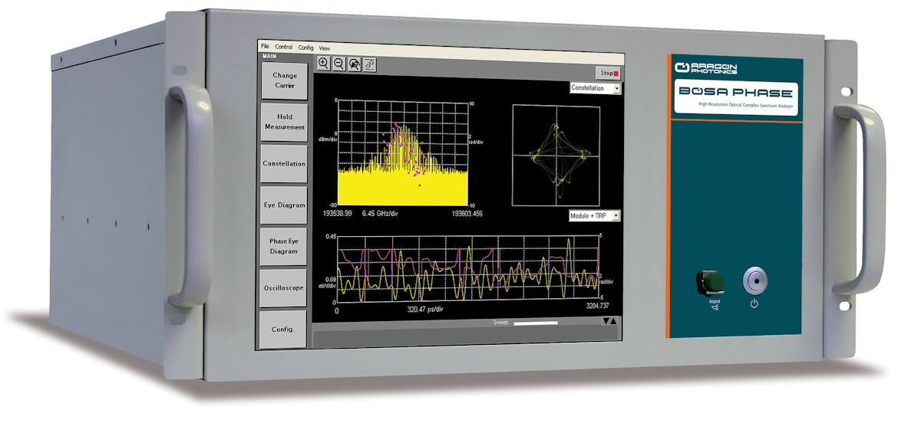The height and width of the screenshot is (446, 921).
Task: Click the Sweep progress bar
Action: [536, 323]
